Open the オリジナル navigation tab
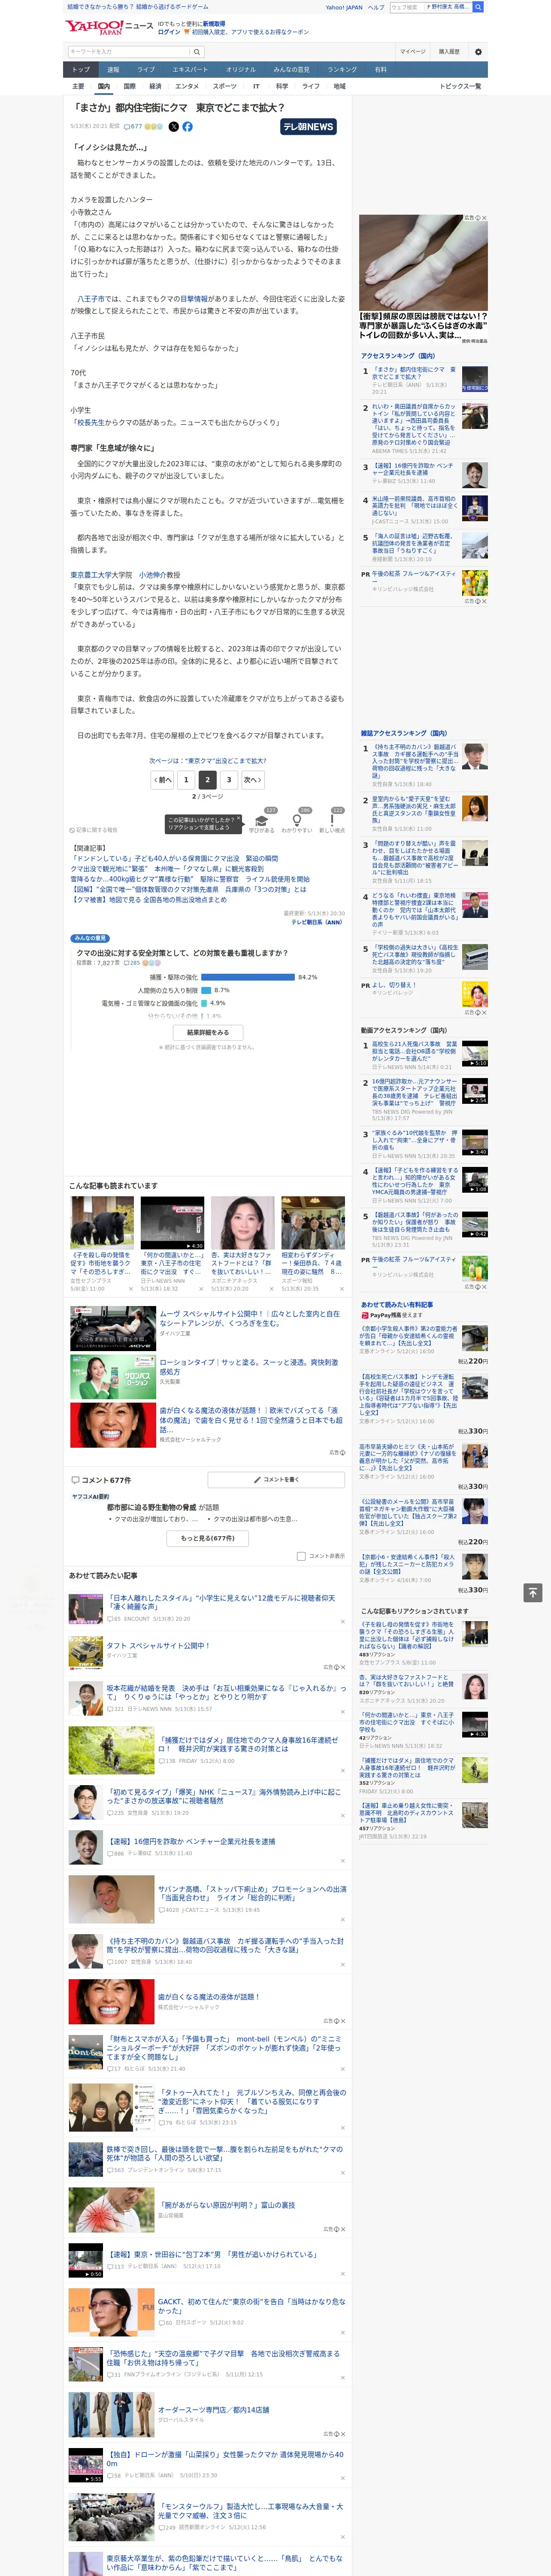 coord(241,70)
